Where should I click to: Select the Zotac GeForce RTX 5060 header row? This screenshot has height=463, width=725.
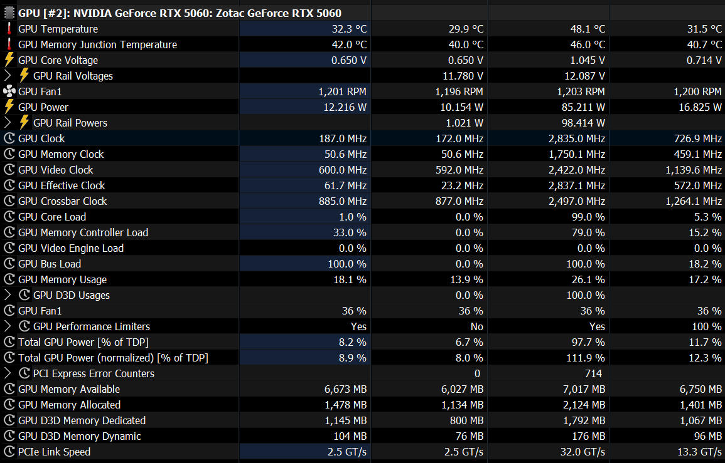[180, 13]
